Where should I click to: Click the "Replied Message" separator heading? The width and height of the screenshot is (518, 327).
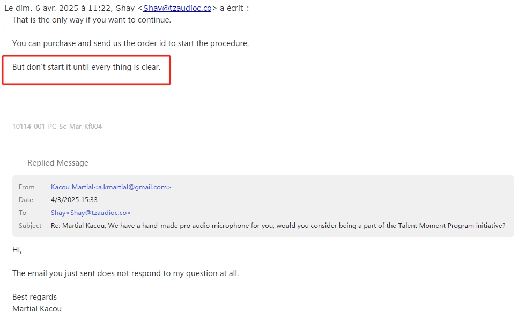58,163
